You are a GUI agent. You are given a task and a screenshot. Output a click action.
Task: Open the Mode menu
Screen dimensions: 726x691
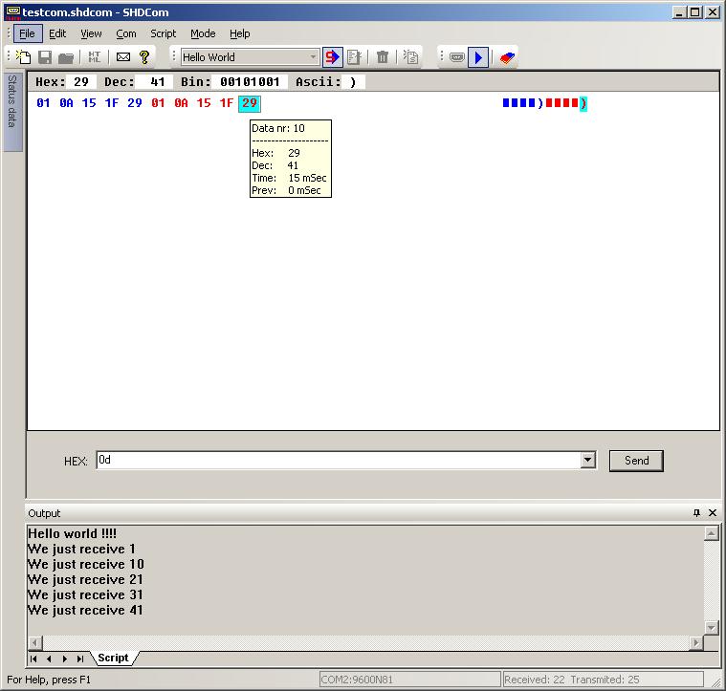pos(203,33)
